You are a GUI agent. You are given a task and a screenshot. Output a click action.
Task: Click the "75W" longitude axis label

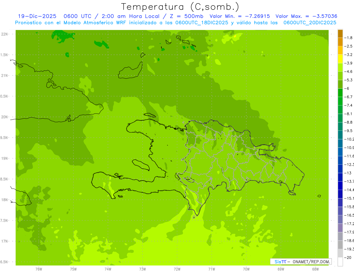coord(73,269)
